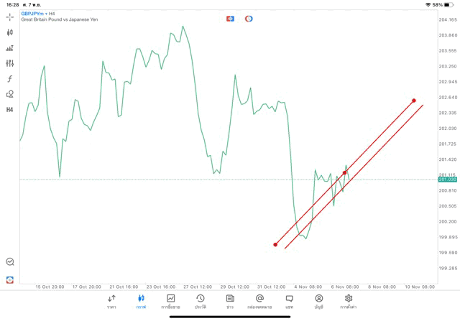The height and width of the screenshot is (321, 460).
Task: Select the upper red endpoint of the channel
Action: pyautogui.click(x=414, y=101)
